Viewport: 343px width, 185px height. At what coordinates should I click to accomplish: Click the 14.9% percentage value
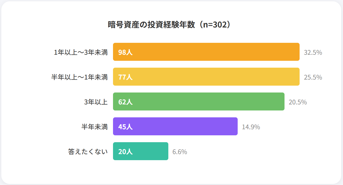click(x=251, y=127)
